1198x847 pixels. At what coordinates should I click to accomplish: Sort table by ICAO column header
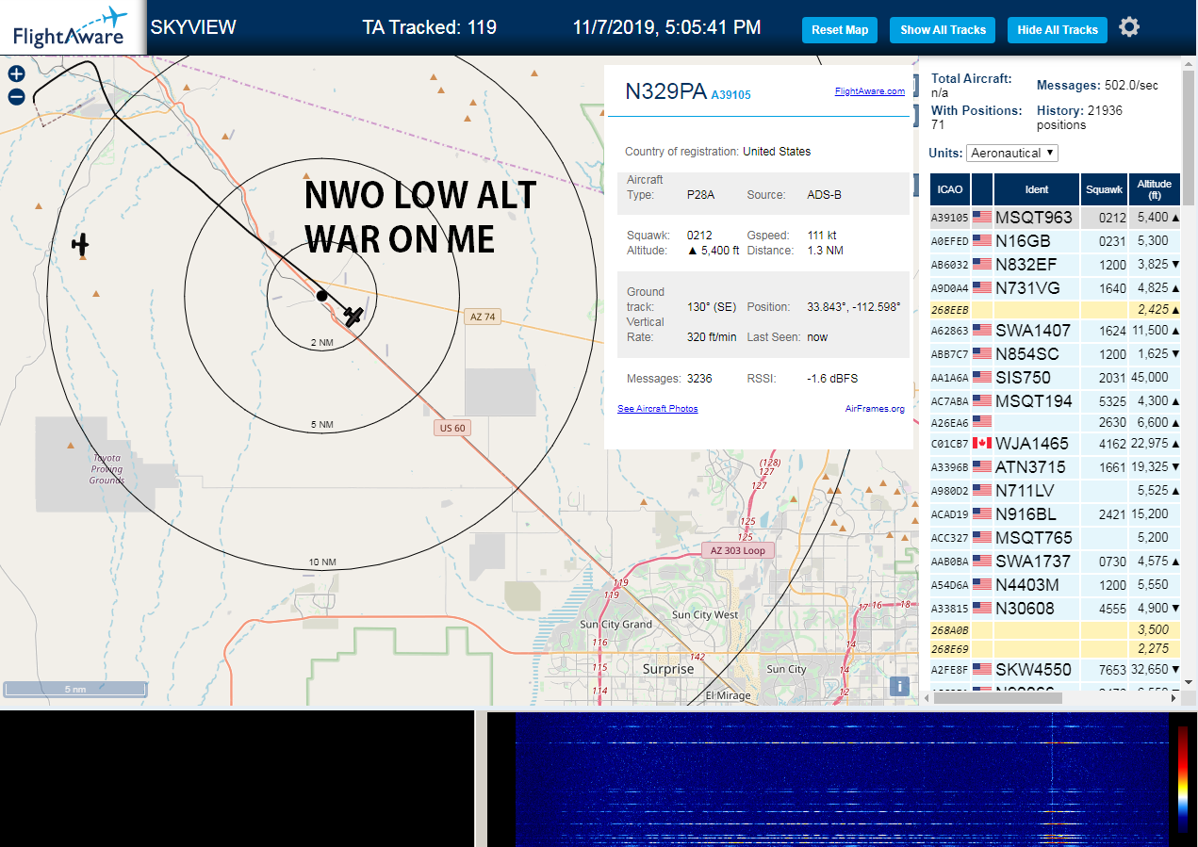[x=950, y=189]
